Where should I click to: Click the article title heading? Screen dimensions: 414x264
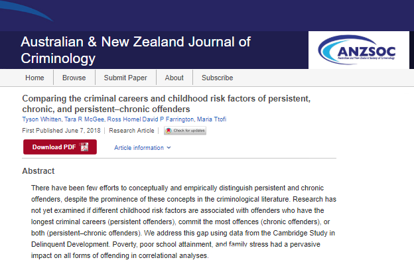pos(167,103)
